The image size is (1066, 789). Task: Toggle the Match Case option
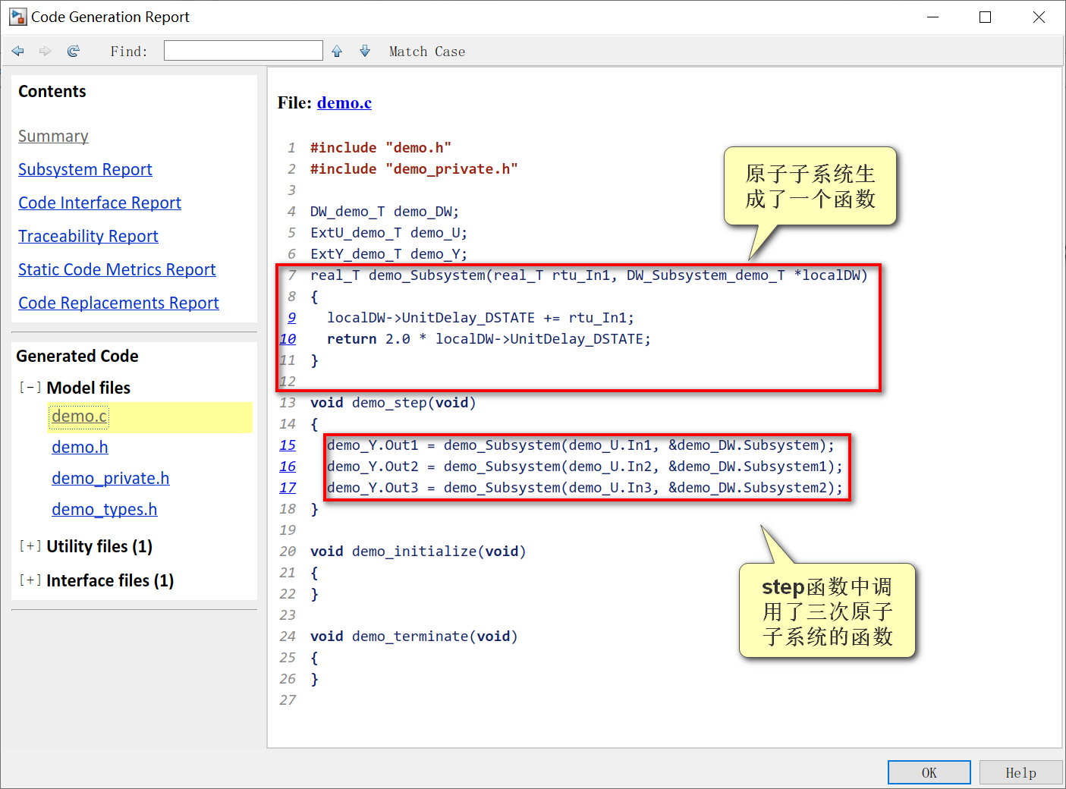427,52
